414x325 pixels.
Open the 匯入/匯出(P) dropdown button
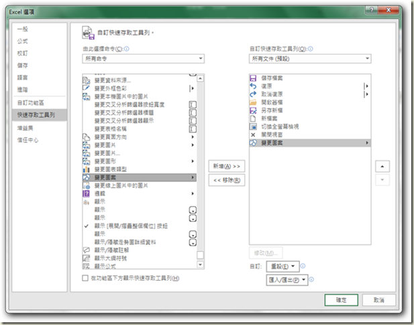click(x=287, y=280)
